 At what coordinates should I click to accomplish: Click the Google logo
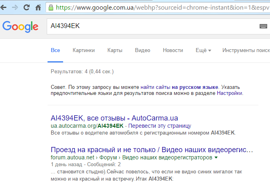pos(20,26)
